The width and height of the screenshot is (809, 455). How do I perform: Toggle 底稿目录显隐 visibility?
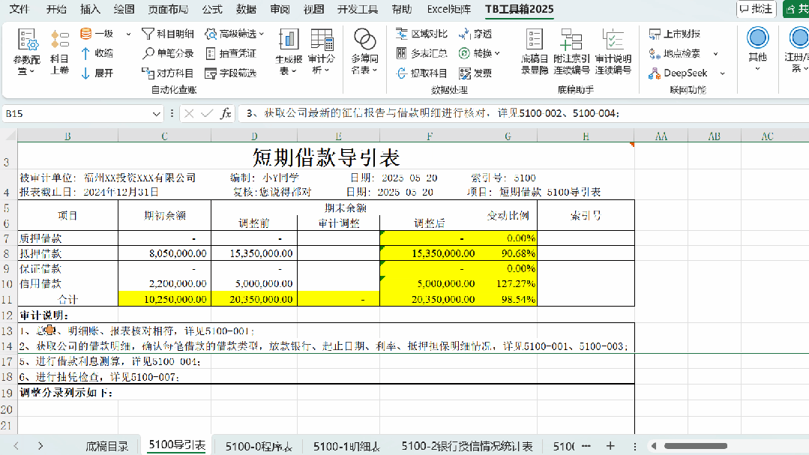pos(535,52)
